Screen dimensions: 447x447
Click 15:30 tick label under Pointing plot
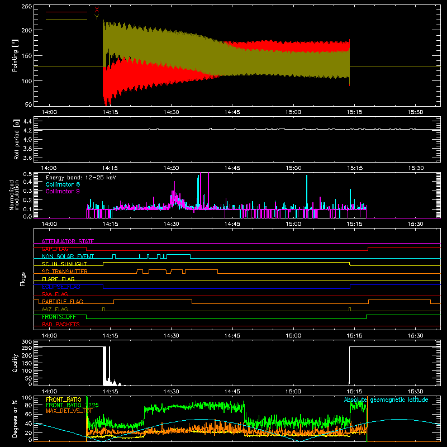pos(415,112)
